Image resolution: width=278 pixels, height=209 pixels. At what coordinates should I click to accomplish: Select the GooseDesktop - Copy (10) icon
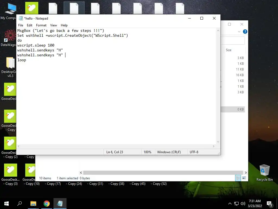click(30, 174)
